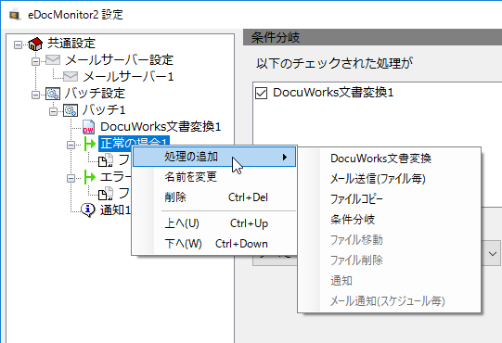Collapse the バッチ設定 node
Viewport: 502px width, 343px height.
click(x=35, y=95)
